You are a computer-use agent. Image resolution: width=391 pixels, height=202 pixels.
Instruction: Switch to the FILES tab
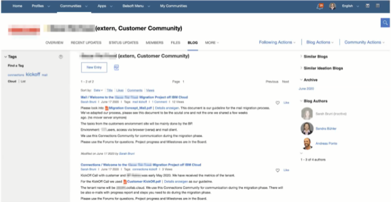pos(176,43)
